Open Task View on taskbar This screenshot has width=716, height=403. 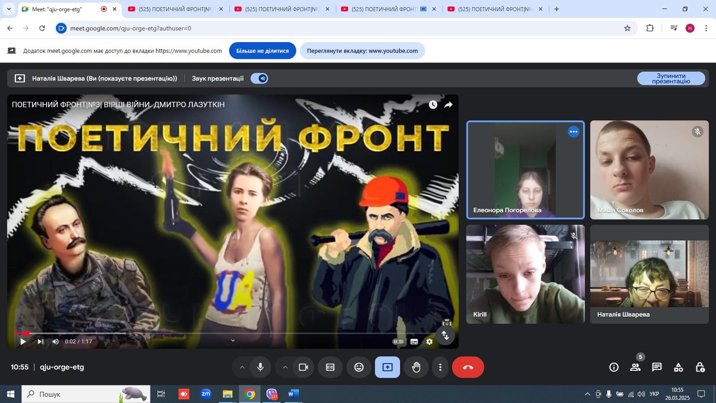tap(161, 394)
